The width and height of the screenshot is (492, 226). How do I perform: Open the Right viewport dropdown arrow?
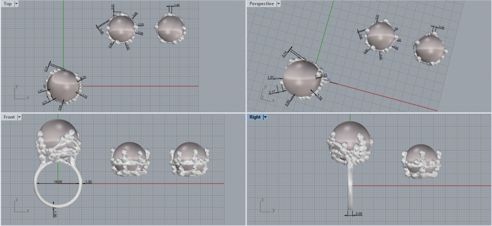[265, 117]
